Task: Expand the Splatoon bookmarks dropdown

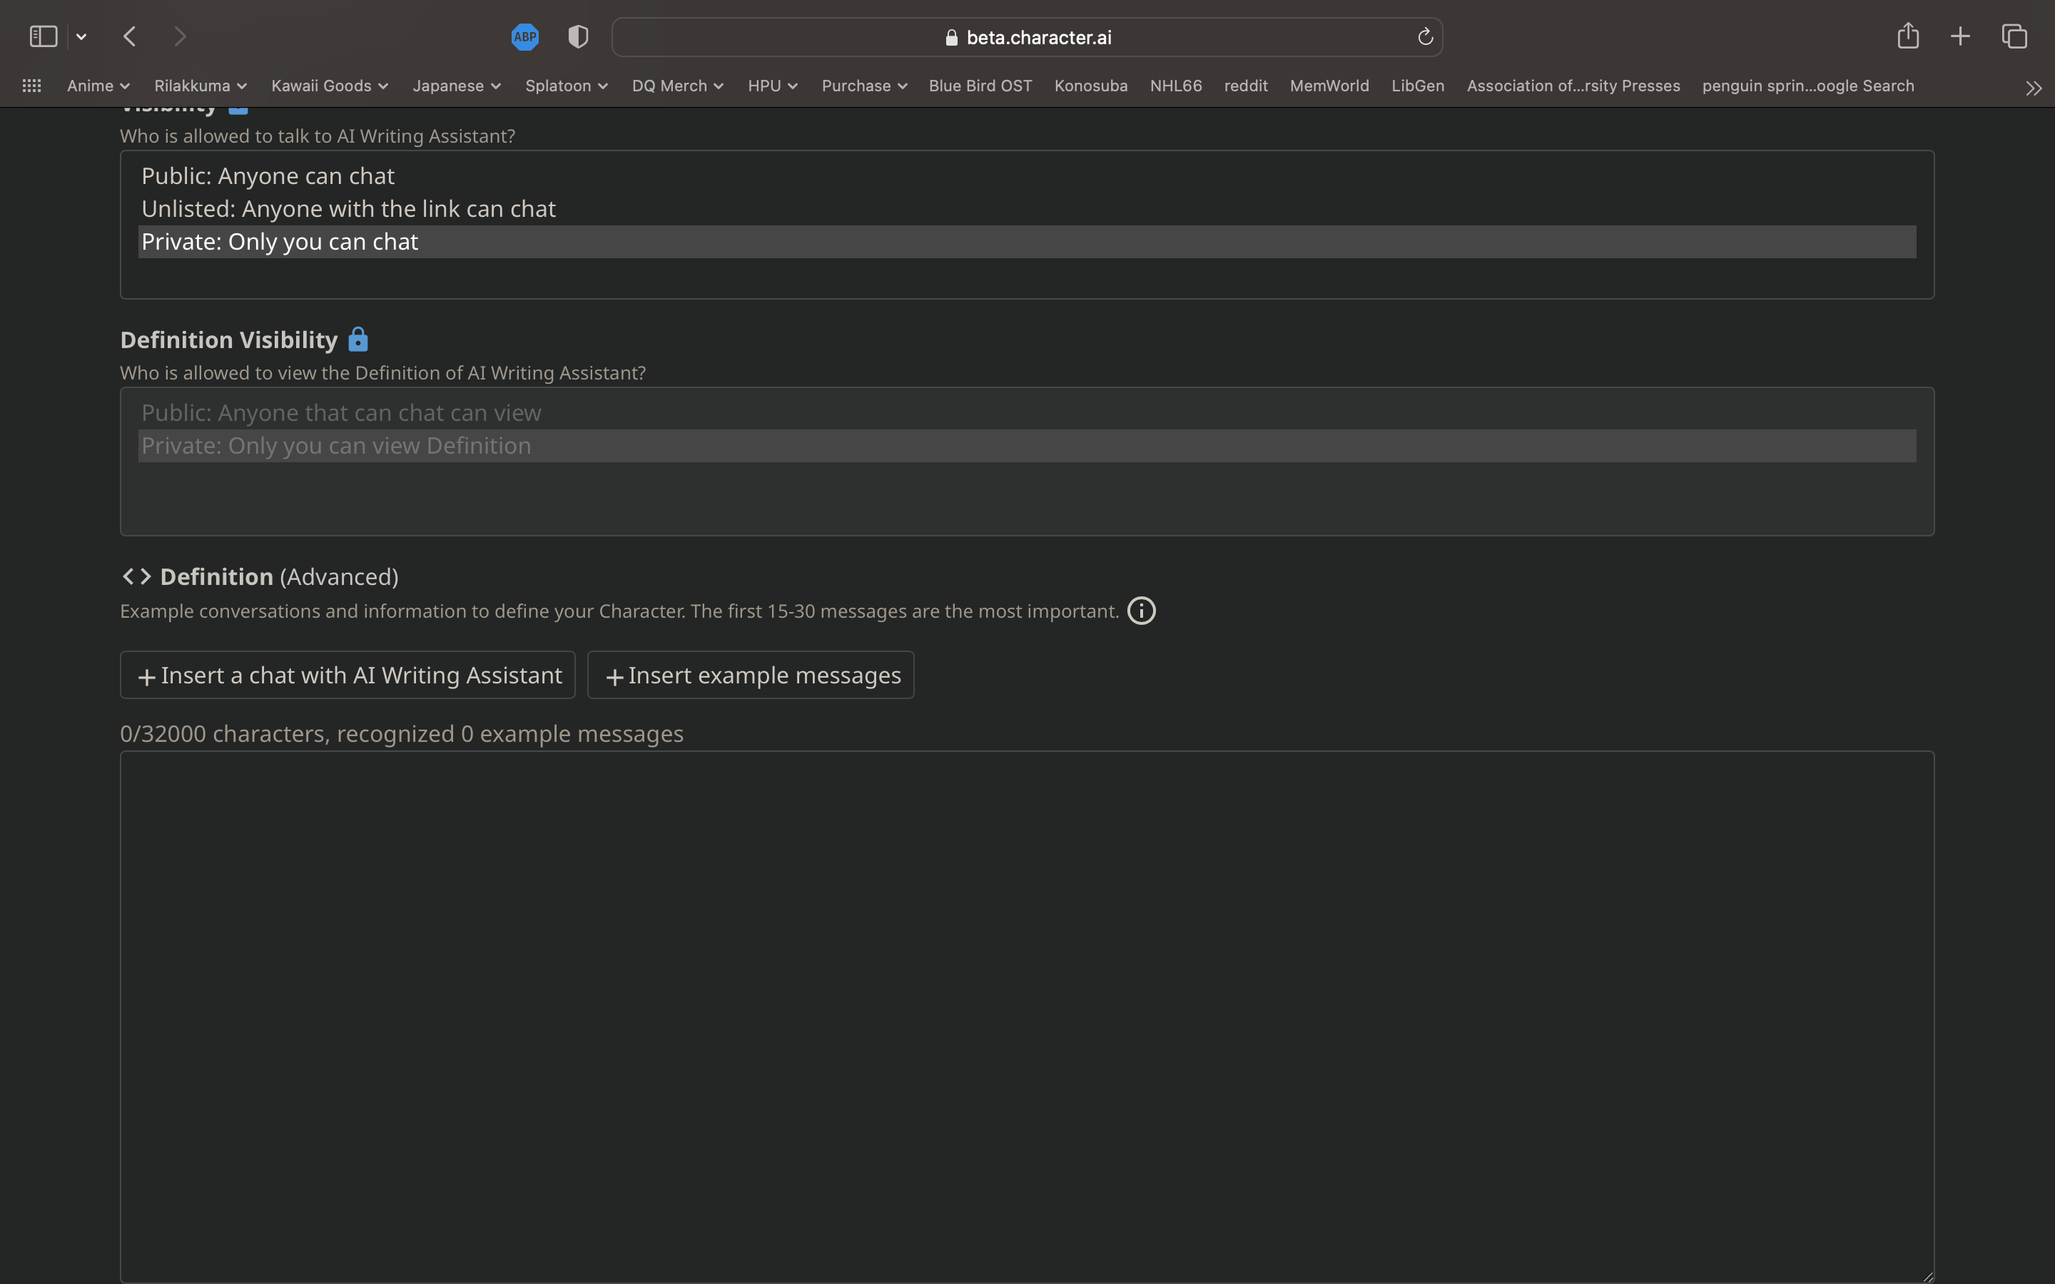Action: 566,86
